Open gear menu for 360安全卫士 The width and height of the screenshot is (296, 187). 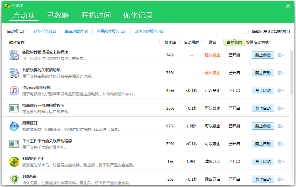click(281, 162)
